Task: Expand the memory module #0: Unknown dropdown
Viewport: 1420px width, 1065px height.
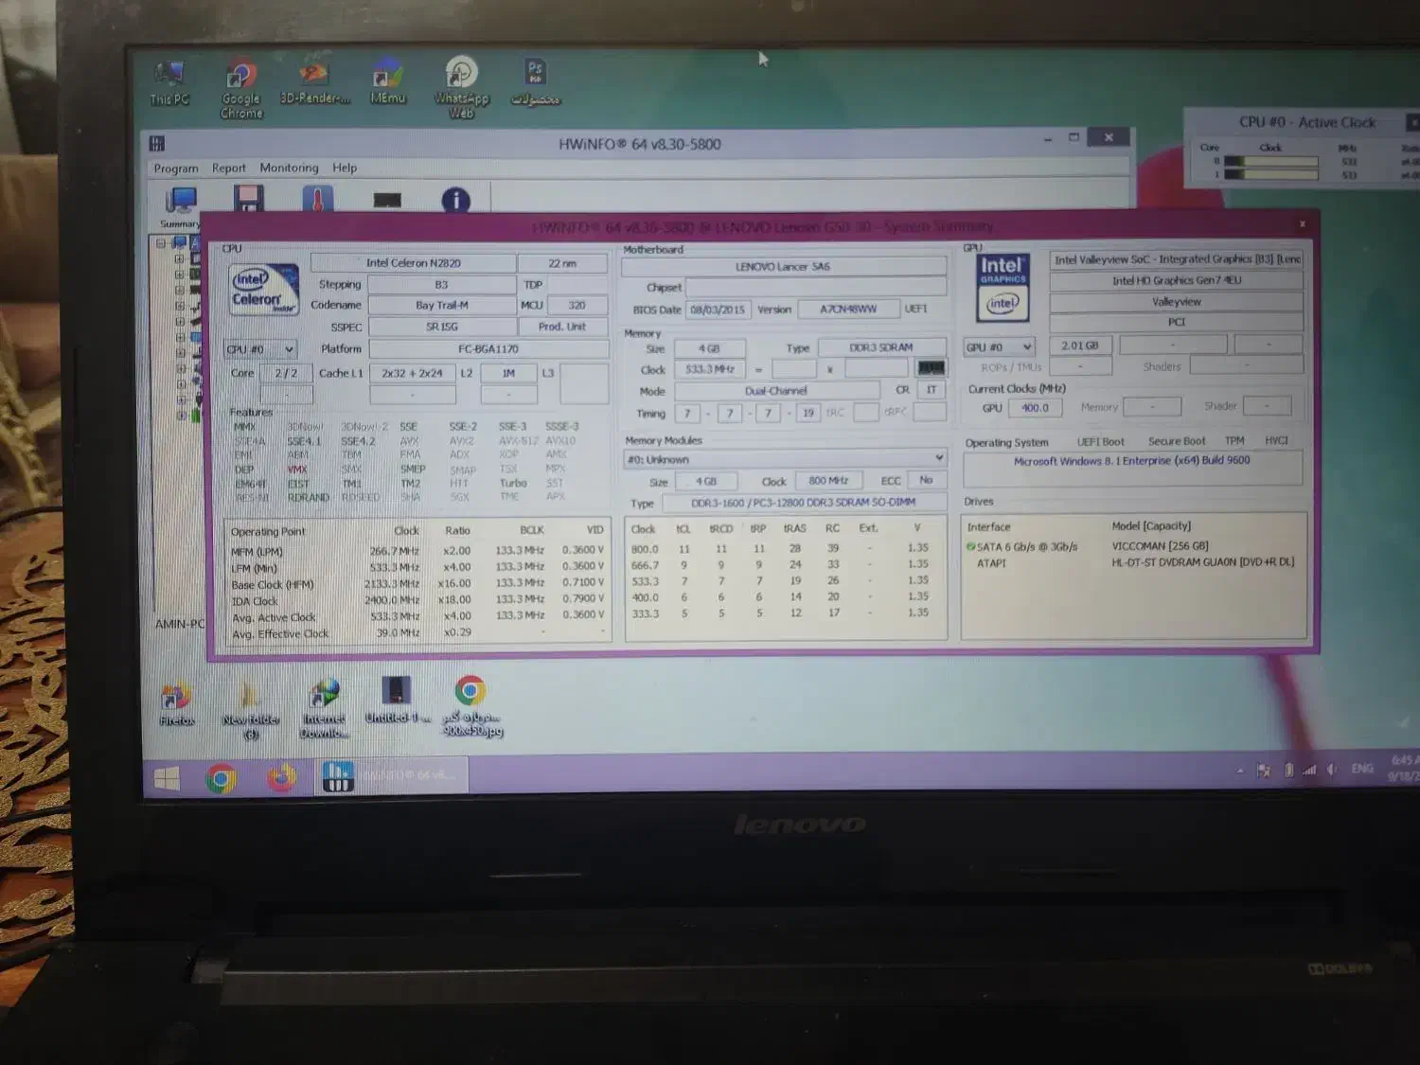Action: (x=785, y=459)
